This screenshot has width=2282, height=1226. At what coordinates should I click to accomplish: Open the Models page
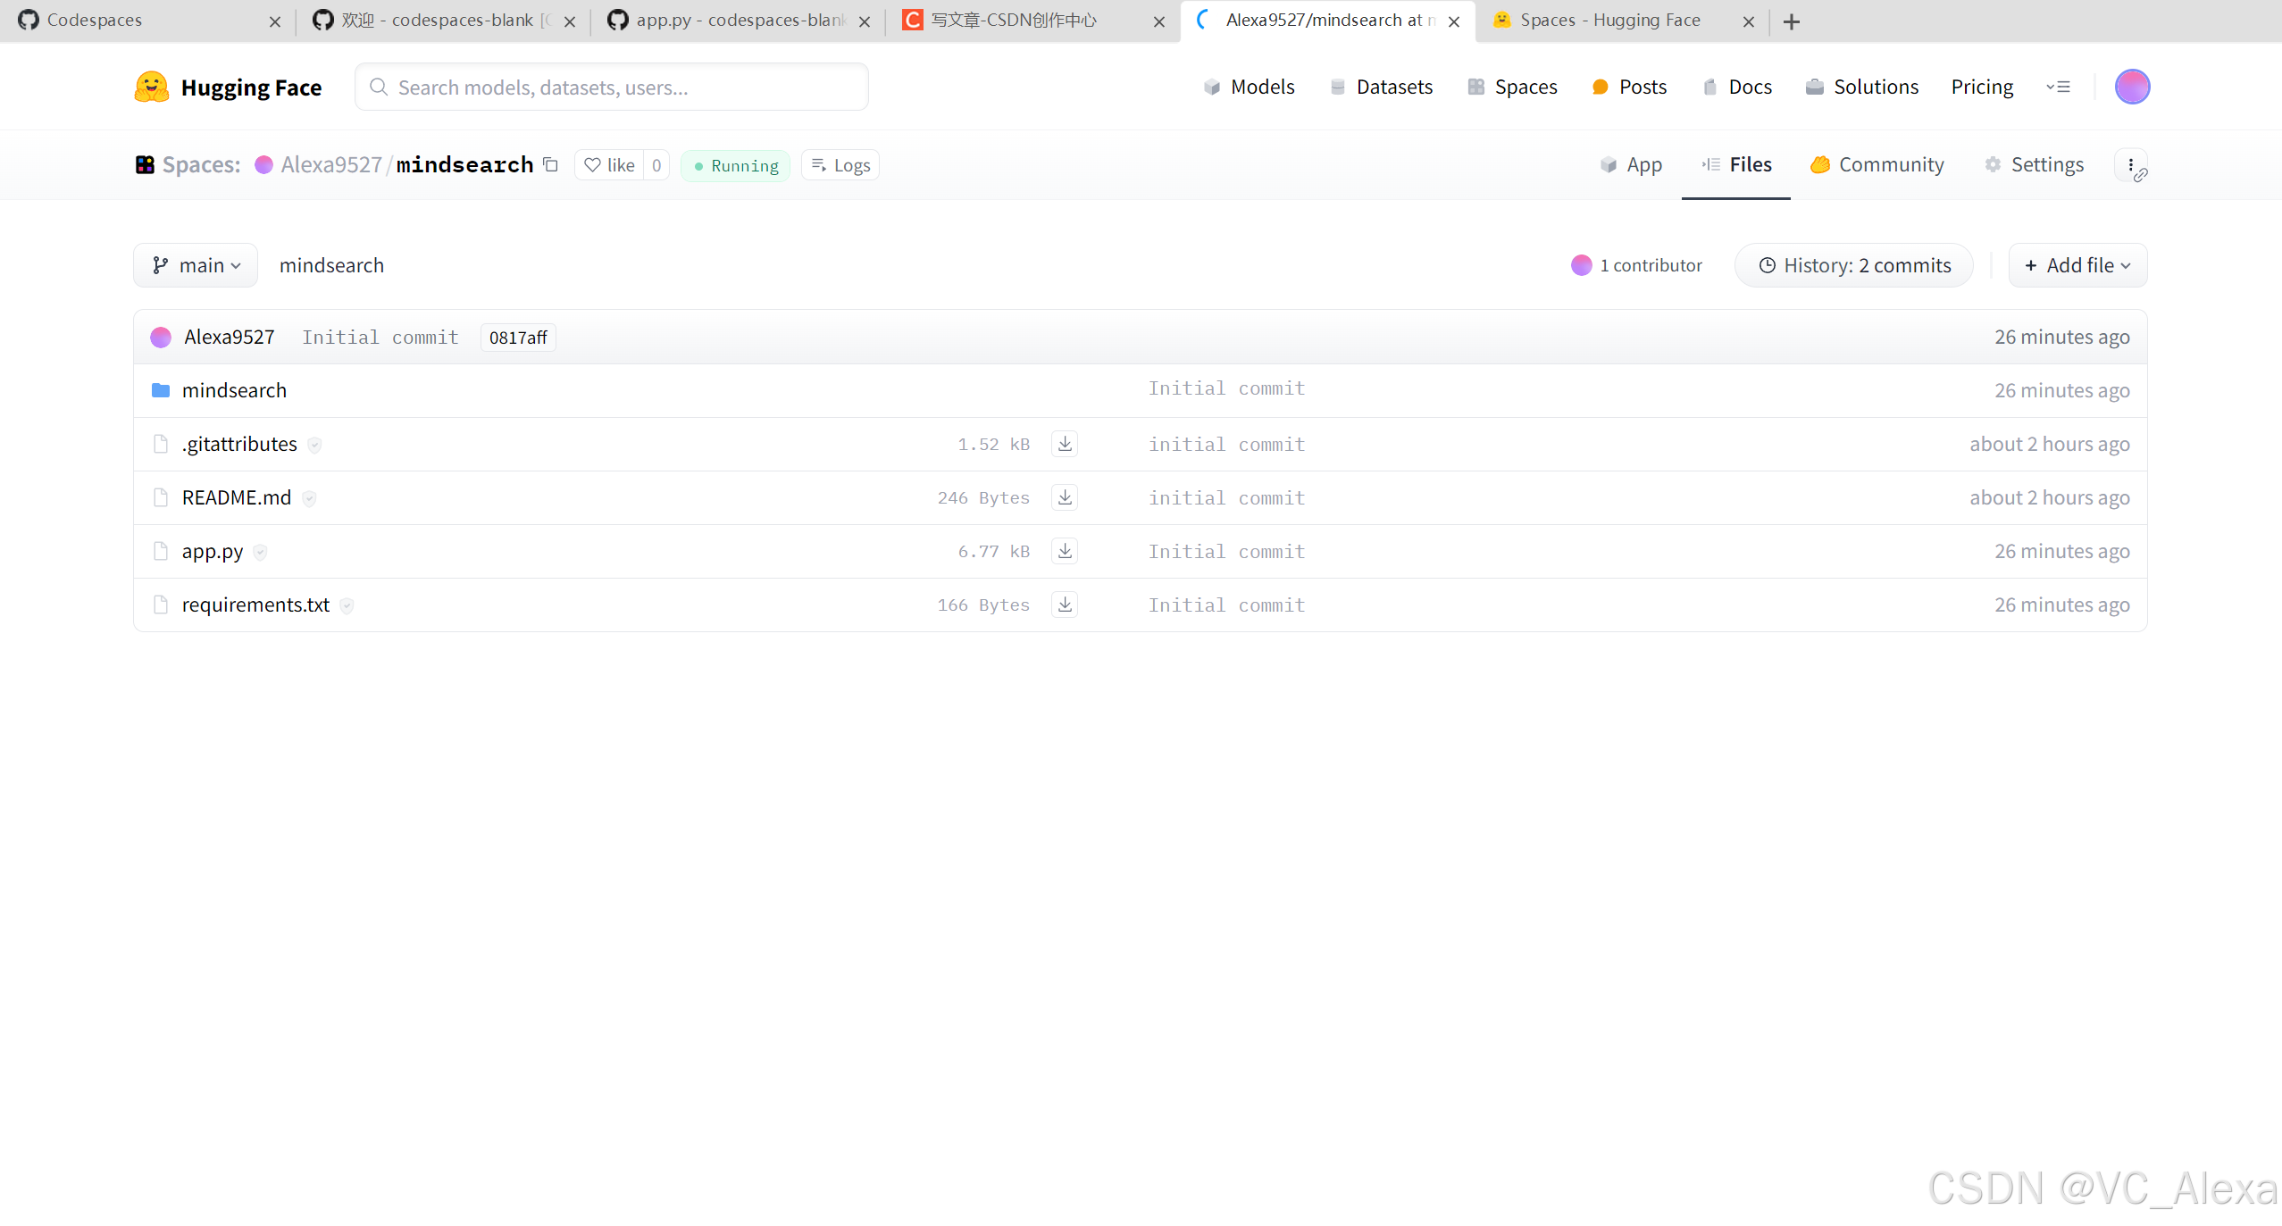click(x=1249, y=87)
